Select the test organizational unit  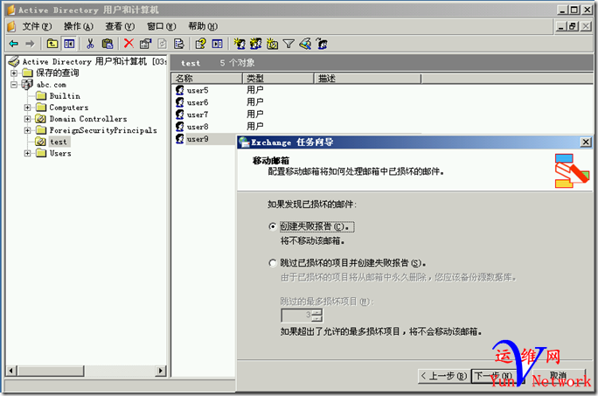[59, 142]
